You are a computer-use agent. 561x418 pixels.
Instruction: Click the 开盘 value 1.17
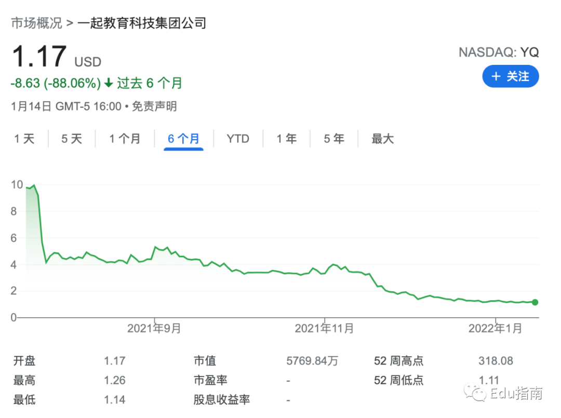point(114,361)
